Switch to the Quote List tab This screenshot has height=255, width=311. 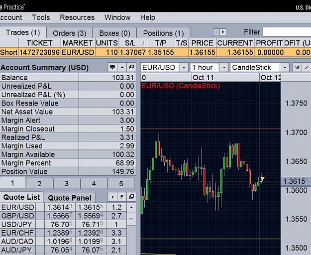click(x=21, y=197)
